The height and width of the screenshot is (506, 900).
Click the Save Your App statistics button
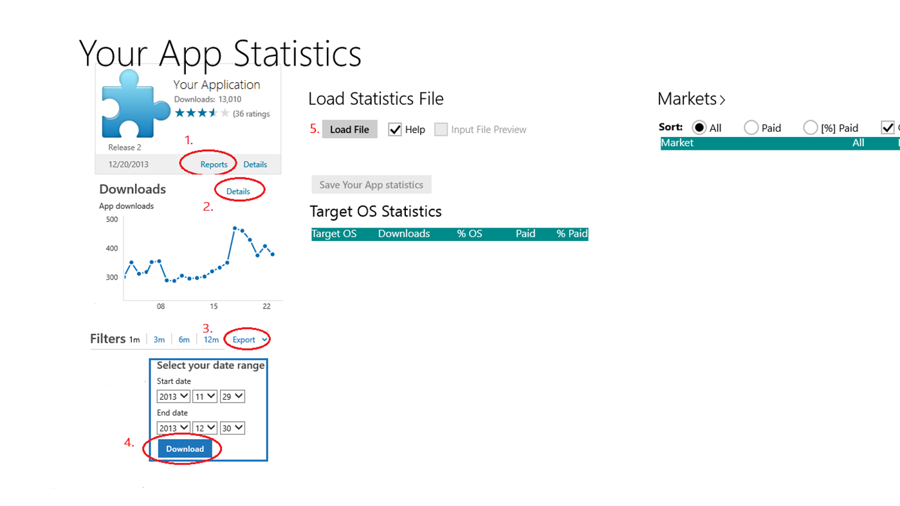(371, 185)
